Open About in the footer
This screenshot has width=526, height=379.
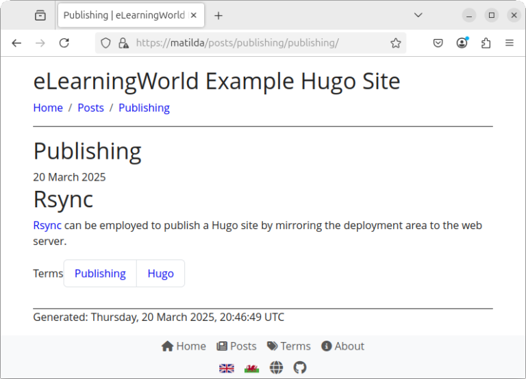[x=342, y=346]
